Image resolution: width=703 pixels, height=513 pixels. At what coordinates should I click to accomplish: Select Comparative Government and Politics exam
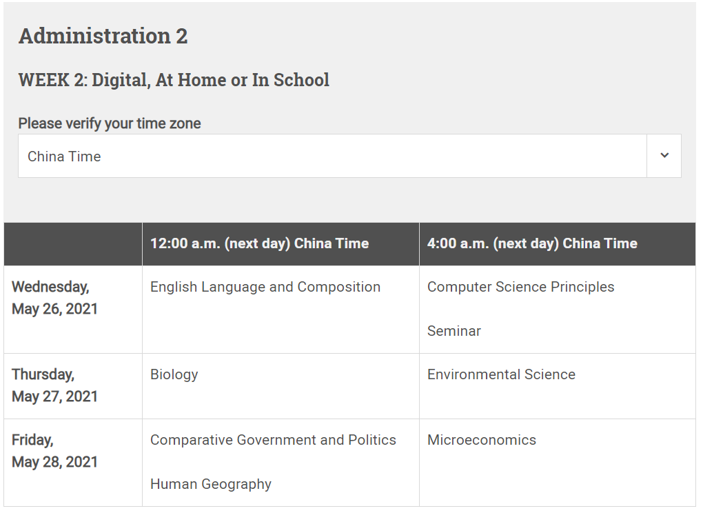coord(273,440)
